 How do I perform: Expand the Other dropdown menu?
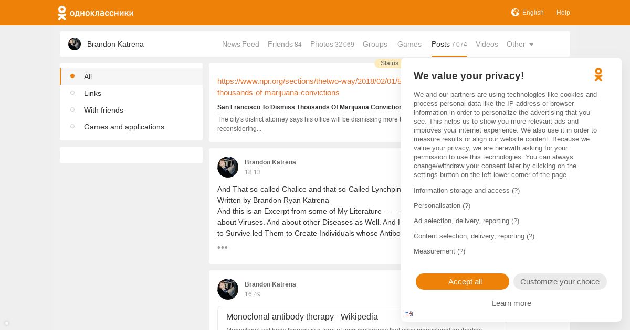pyautogui.click(x=520, y=44)
